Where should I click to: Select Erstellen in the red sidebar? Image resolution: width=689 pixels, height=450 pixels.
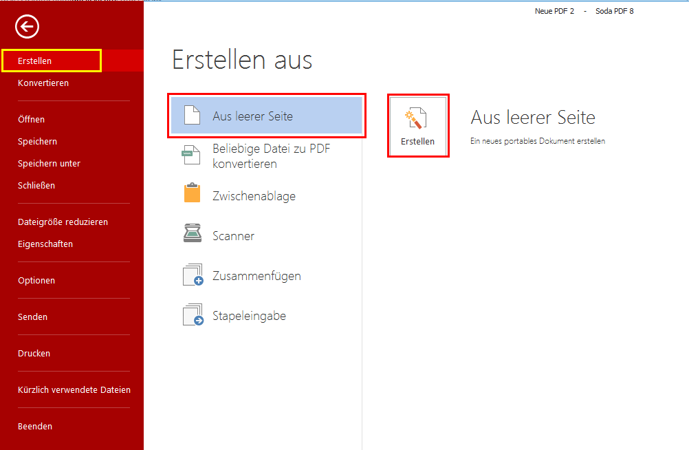click(x=35, y=61)
